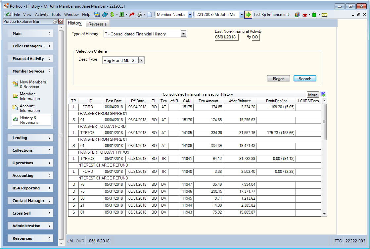Click the red curved arrow toolbar icon
370x249 pixels.
132,15
